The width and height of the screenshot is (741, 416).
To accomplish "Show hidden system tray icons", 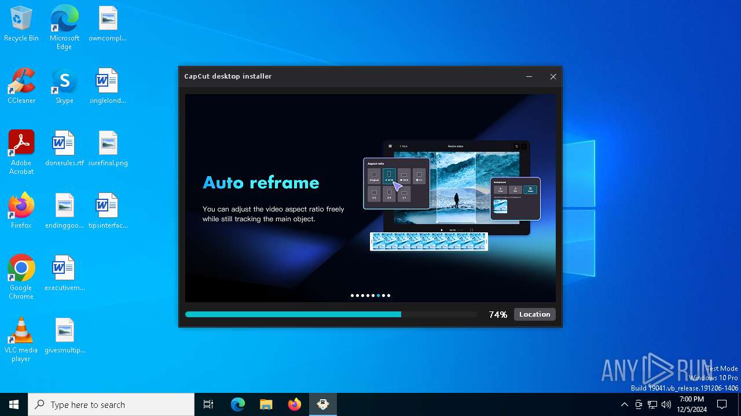I will 624,404.
